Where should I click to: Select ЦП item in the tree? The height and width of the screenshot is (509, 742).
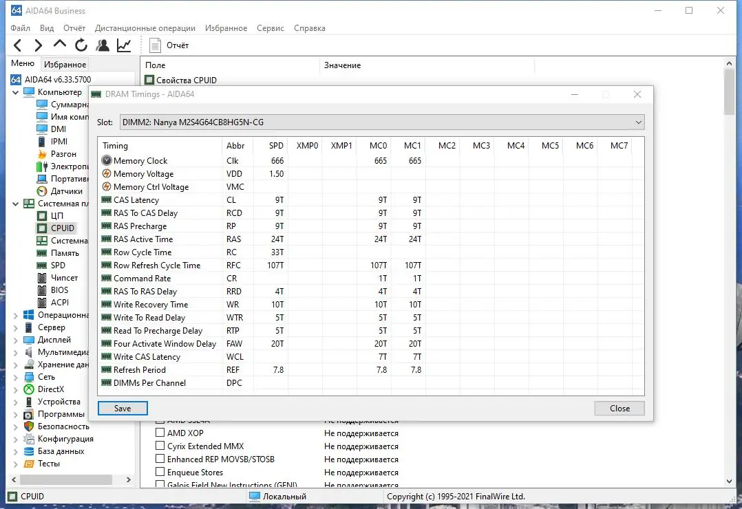56,216
